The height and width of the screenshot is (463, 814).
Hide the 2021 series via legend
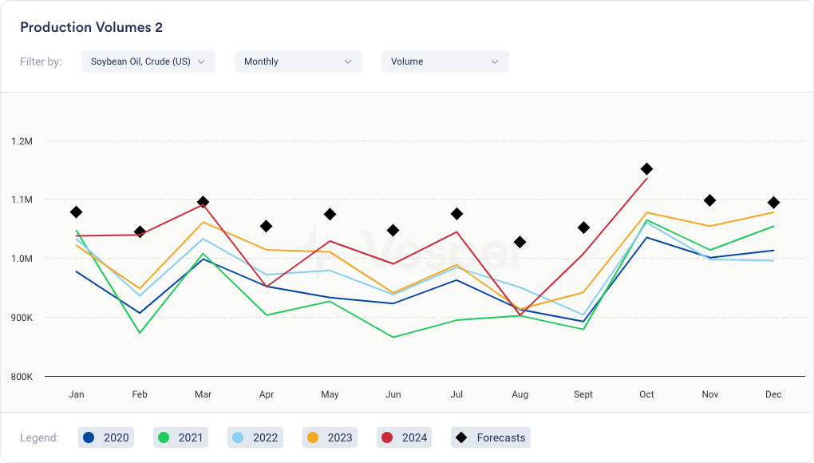coord(181,437)
